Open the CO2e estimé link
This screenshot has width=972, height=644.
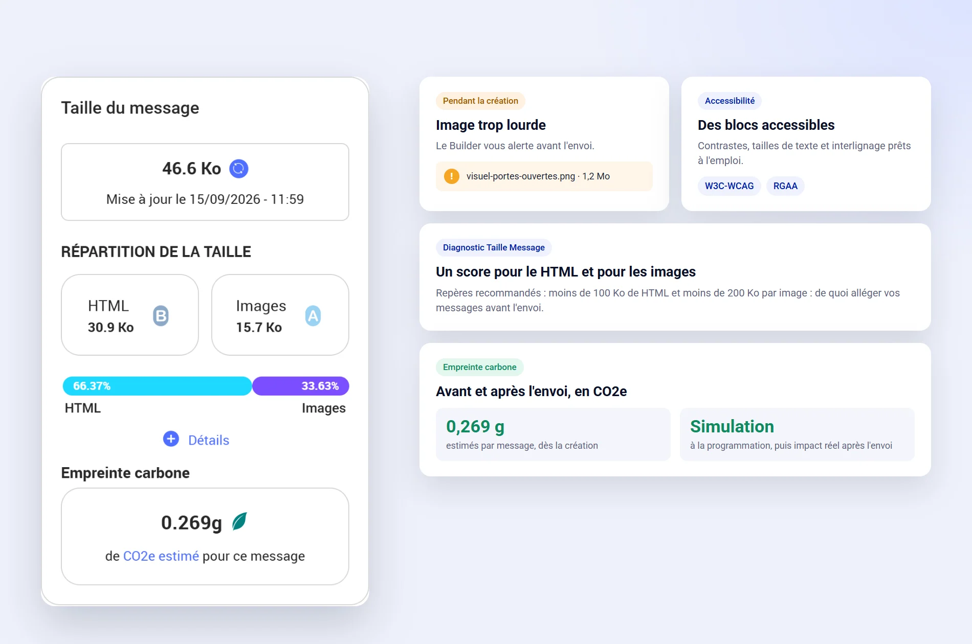(x=161, y=556)
